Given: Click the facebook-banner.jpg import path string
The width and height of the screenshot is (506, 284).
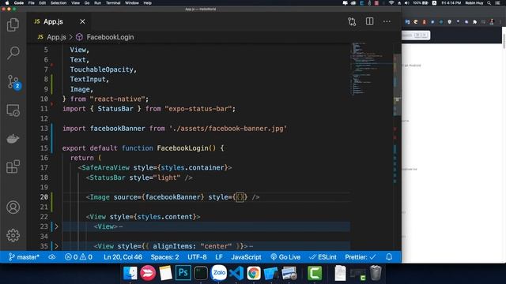Looking at the screenshot, I should click(228, 129).
